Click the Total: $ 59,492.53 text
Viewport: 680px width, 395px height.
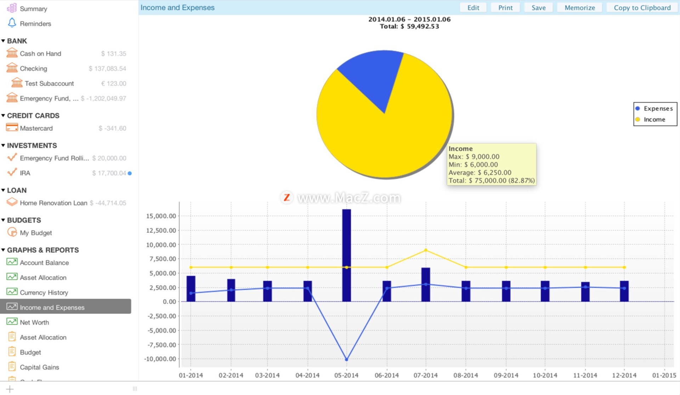(x=409, y=26)
